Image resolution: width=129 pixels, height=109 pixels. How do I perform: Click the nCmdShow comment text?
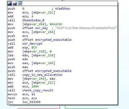(62, 9)
